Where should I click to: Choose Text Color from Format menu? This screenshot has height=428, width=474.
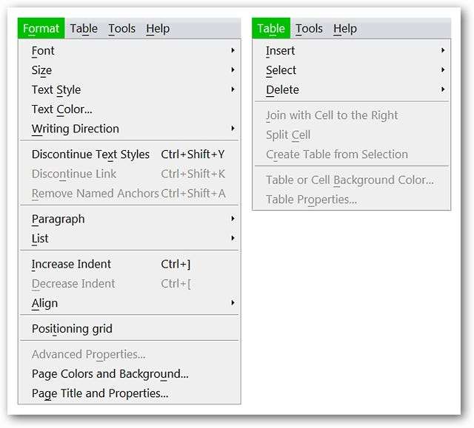coord(61,109)
